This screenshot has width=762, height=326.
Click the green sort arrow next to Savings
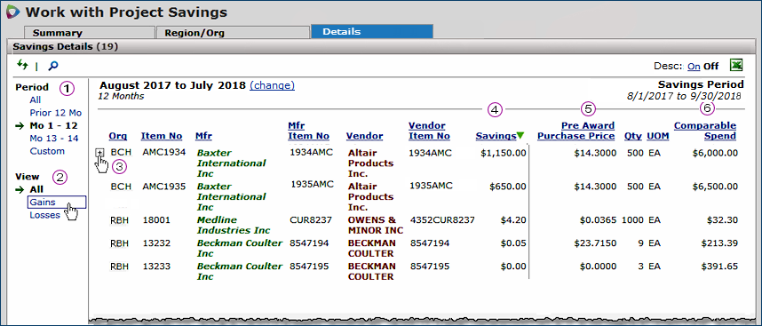(x=520, y=136)
